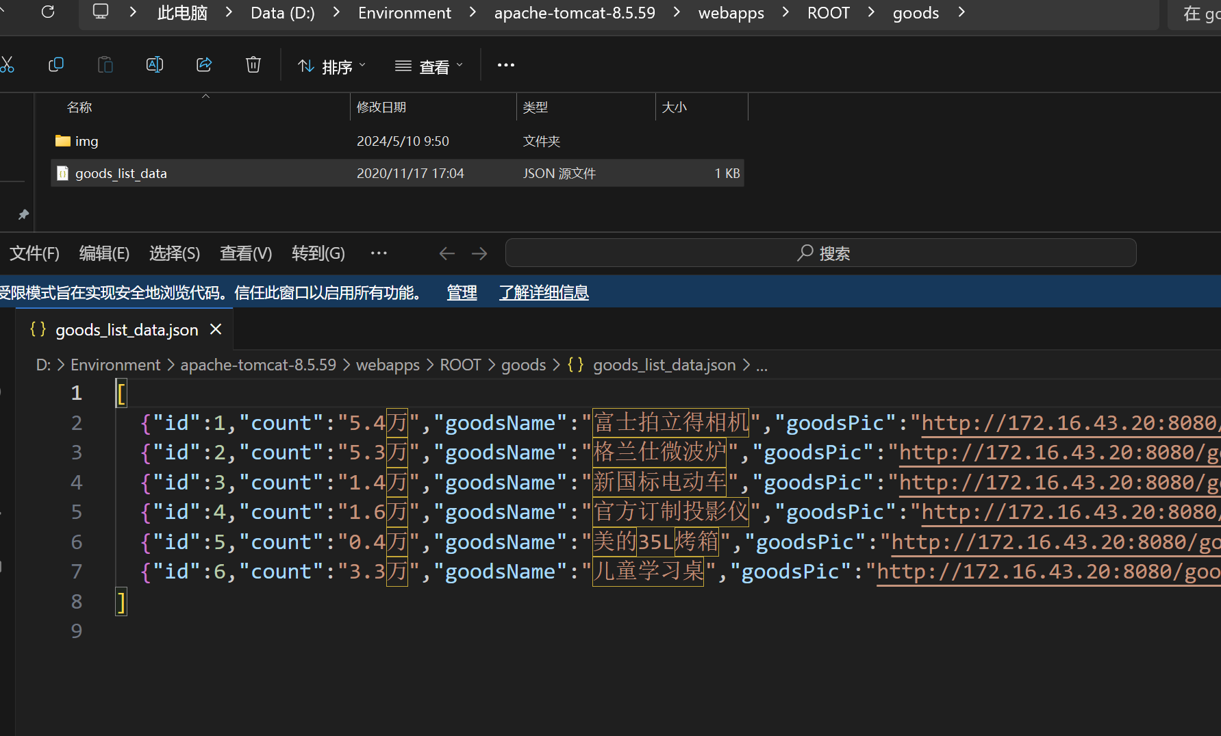This screenshot has height=736, width=1221.
Task: Select the img folder row
Action: [x=397, y=141]
